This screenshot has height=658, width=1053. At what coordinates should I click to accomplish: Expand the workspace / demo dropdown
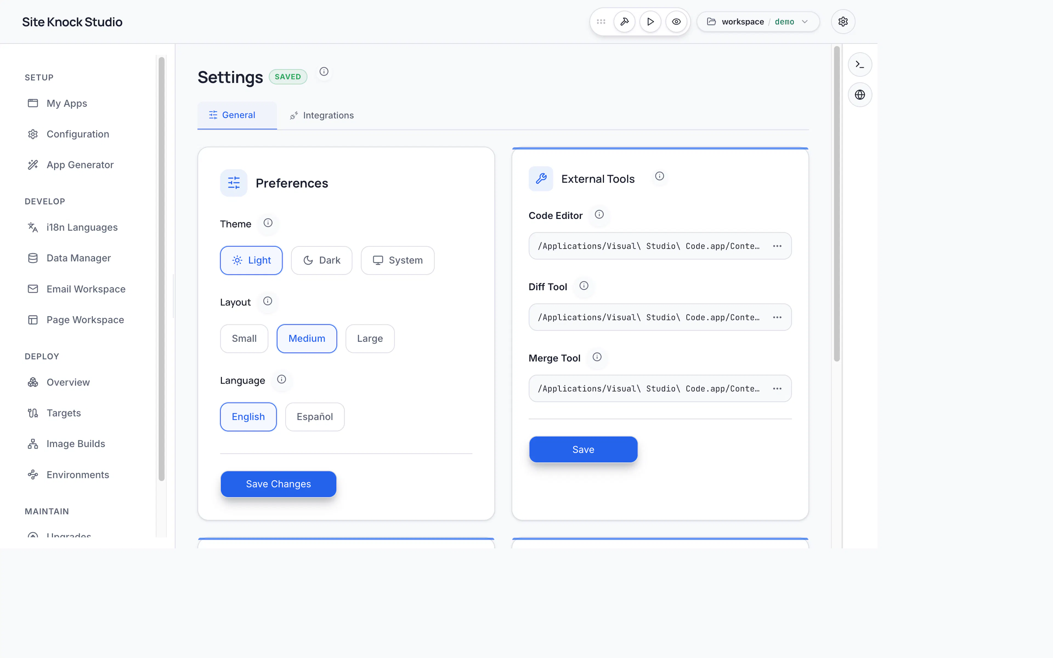[758, 22]
